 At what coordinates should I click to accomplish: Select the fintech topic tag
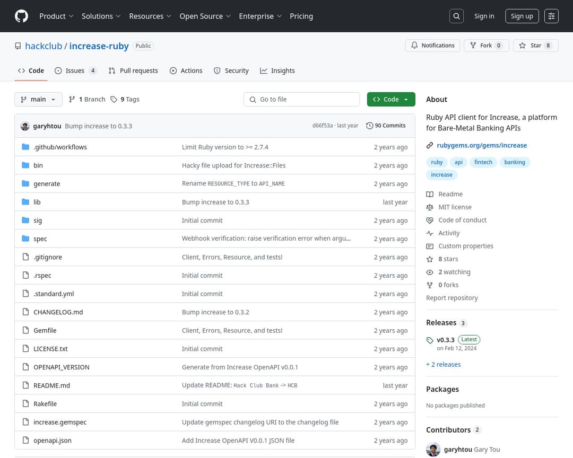pyautogui.click(x=483, y=162)
